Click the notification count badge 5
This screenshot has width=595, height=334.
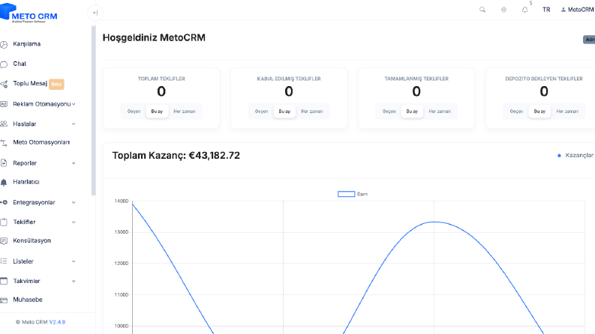(530, 3)
